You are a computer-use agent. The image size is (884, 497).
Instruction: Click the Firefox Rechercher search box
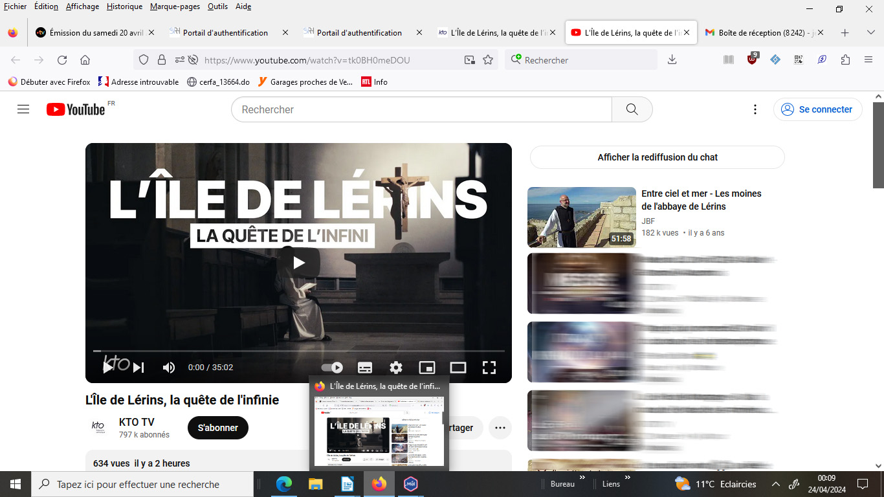pos(581,60)
